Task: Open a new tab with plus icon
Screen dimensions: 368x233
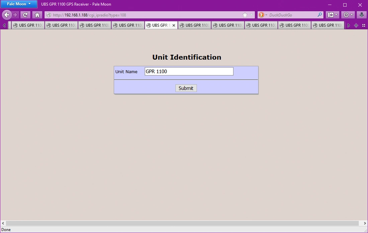Action: (356, 25)
